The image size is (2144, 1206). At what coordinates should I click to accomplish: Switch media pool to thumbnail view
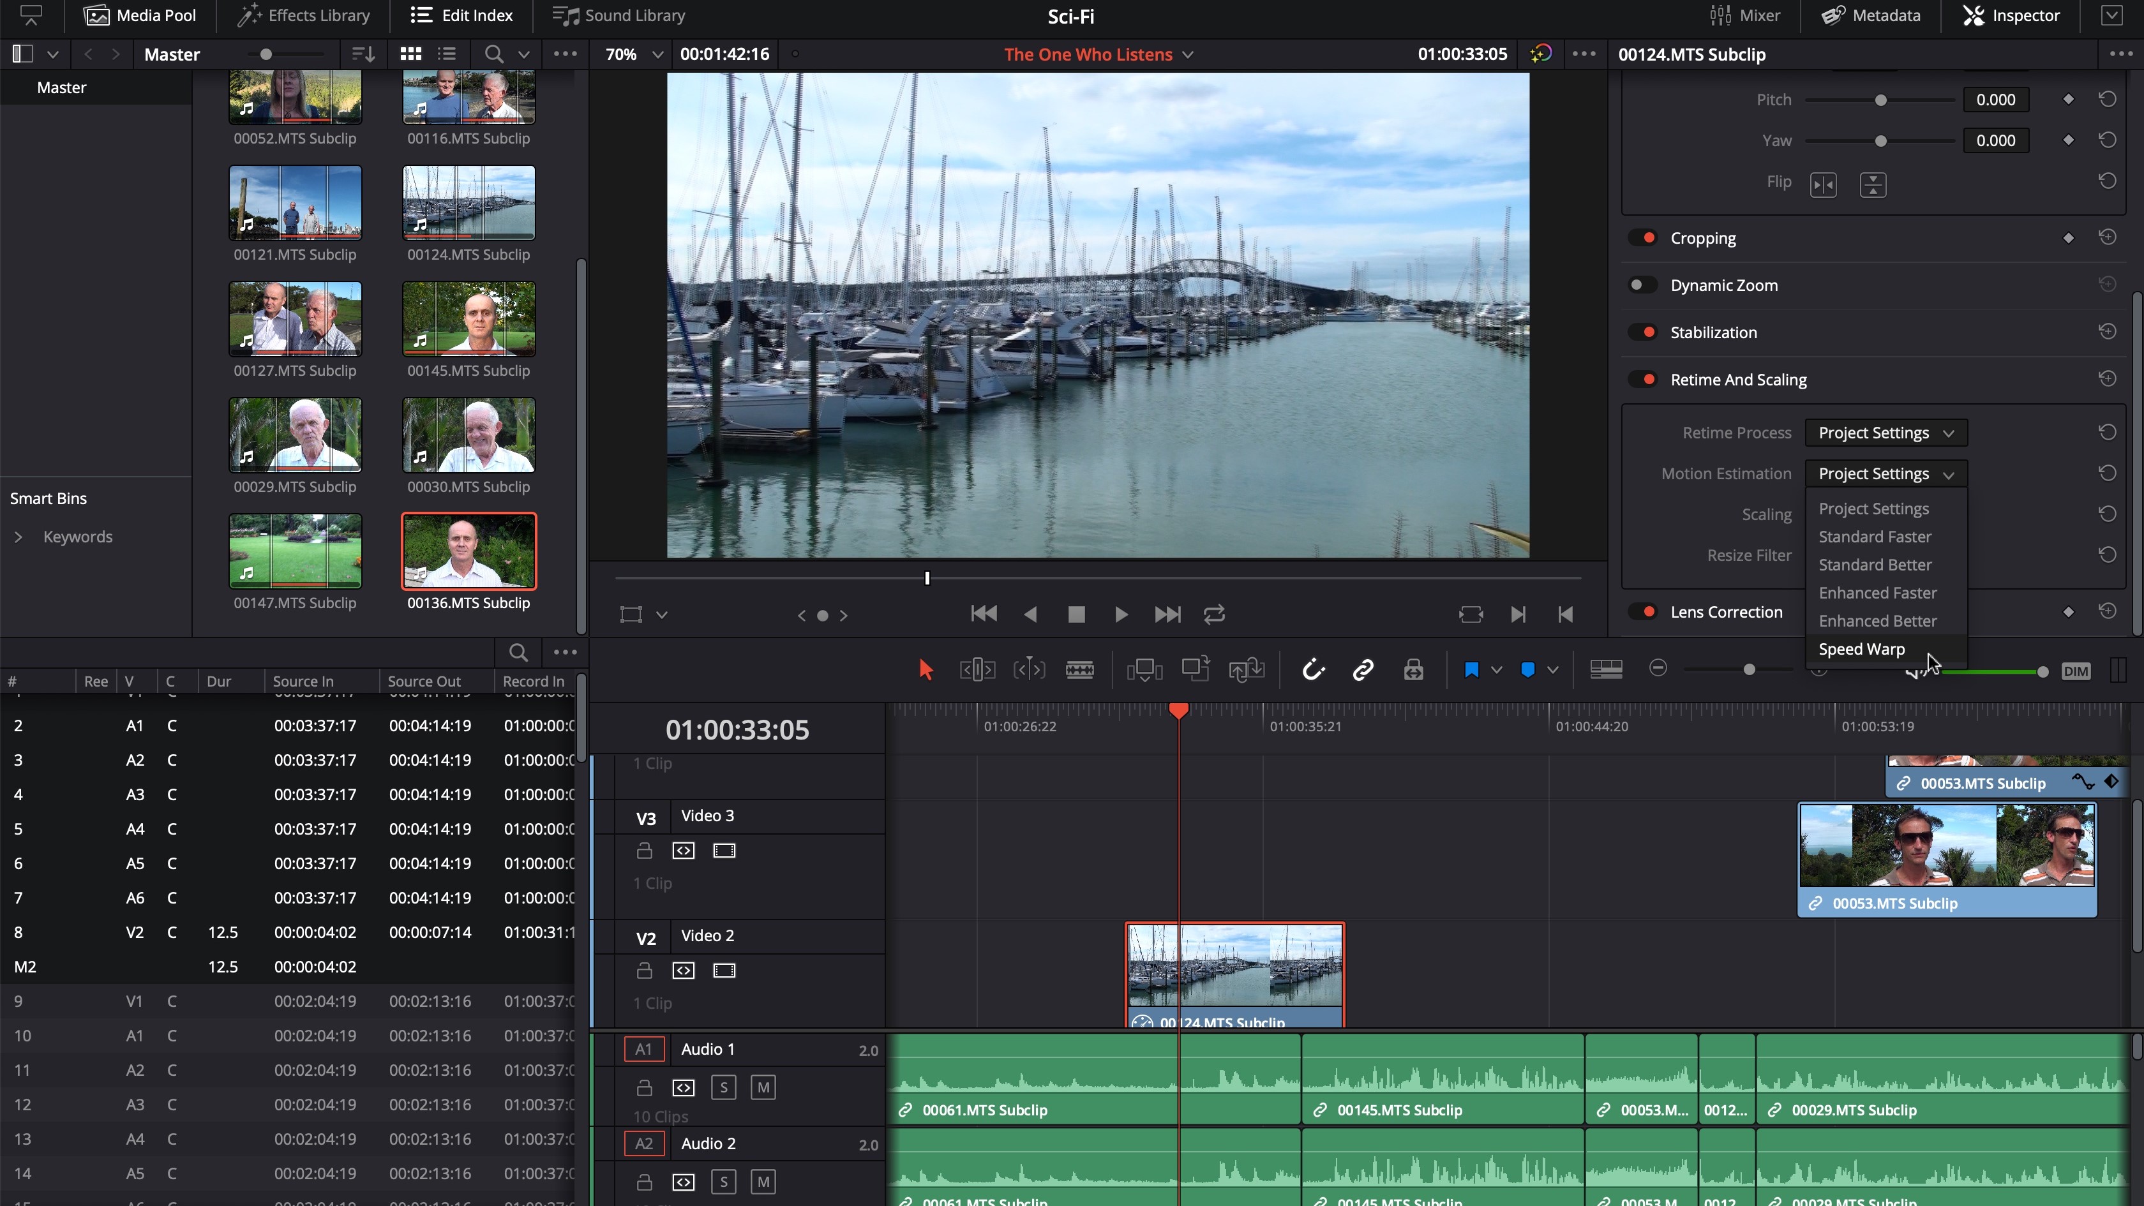click(x=410, y=54)
